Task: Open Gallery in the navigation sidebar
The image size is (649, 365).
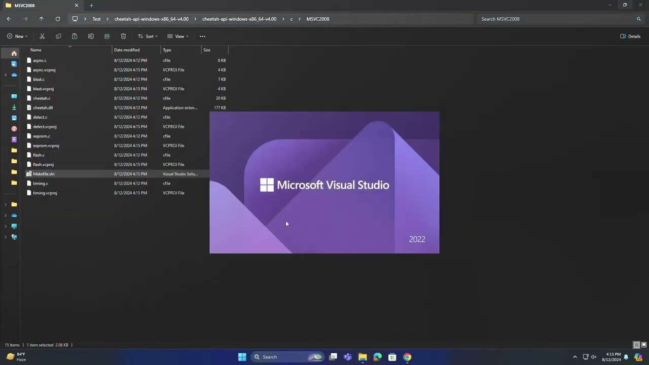Action: (14, 64)
